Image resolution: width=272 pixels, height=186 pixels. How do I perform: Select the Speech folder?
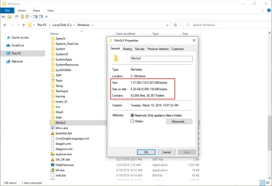point(60,38)
